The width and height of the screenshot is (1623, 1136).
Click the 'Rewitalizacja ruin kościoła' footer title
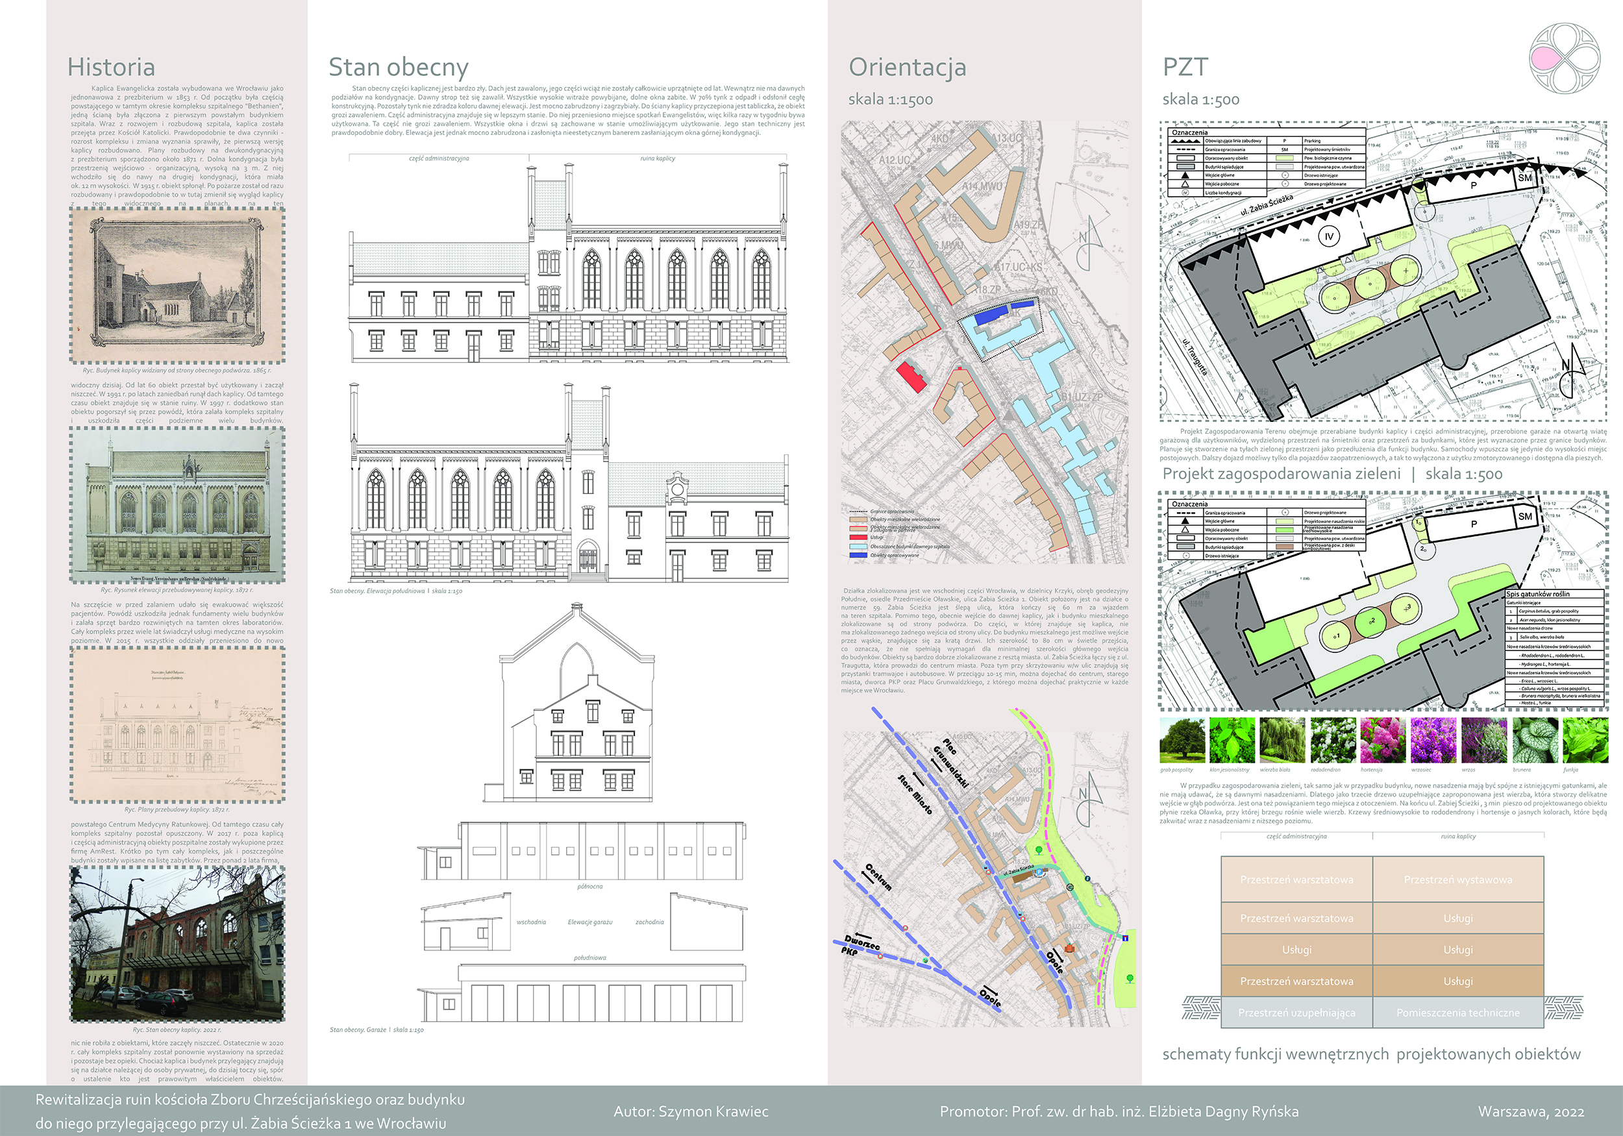point(250,1111)
